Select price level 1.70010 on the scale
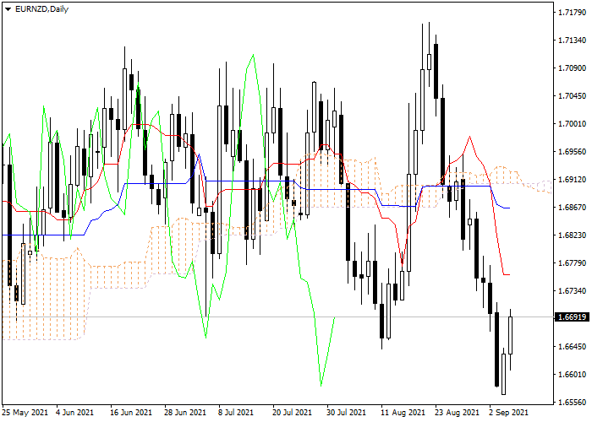 (573, 124)
